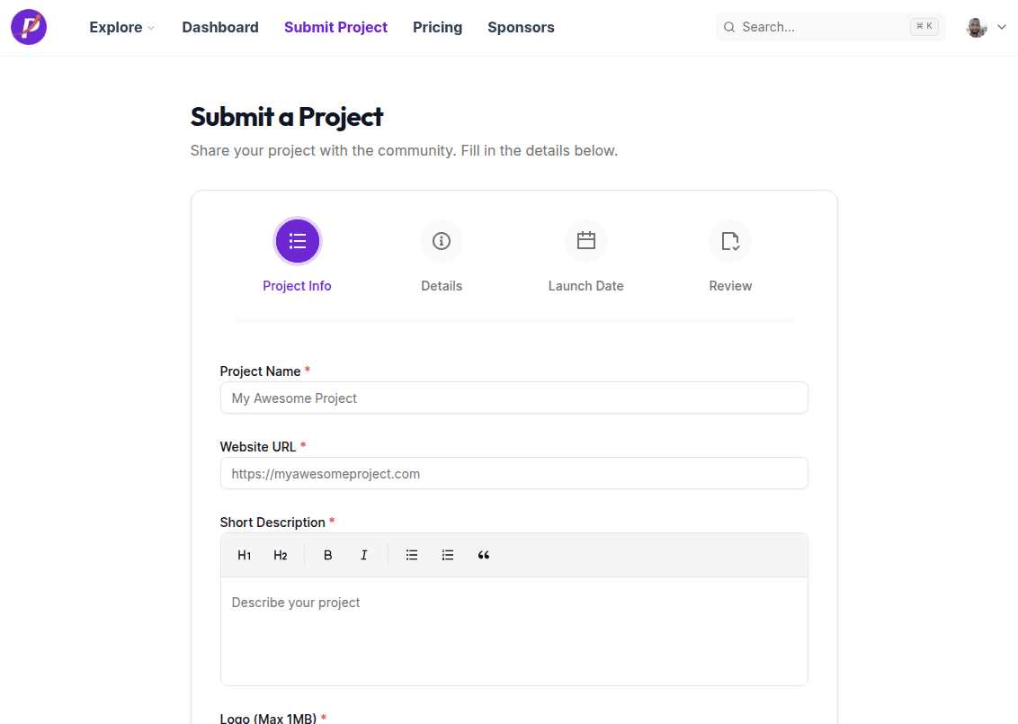Screen dimensions: 1018x724
Task: Open the user account menu chevron
Action: point(1002,27)
